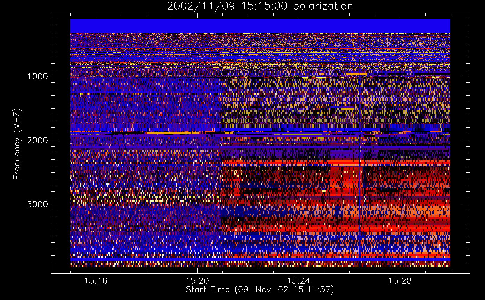Click the 15:24 time axis label
The image size is (485, 300).
[x=299, y=281]
